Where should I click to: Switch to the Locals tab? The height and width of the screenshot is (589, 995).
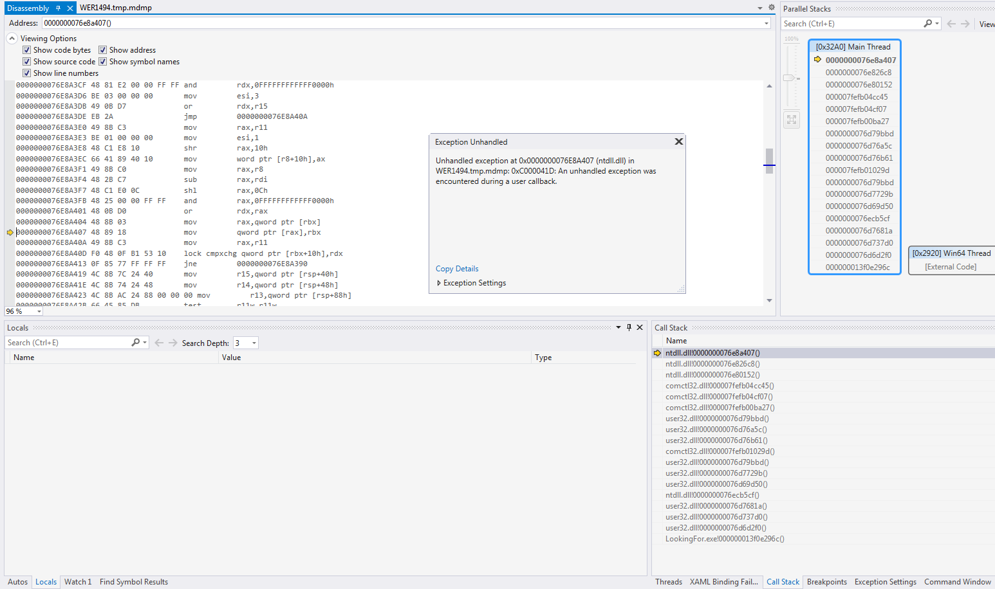click(x=46, y=582)
